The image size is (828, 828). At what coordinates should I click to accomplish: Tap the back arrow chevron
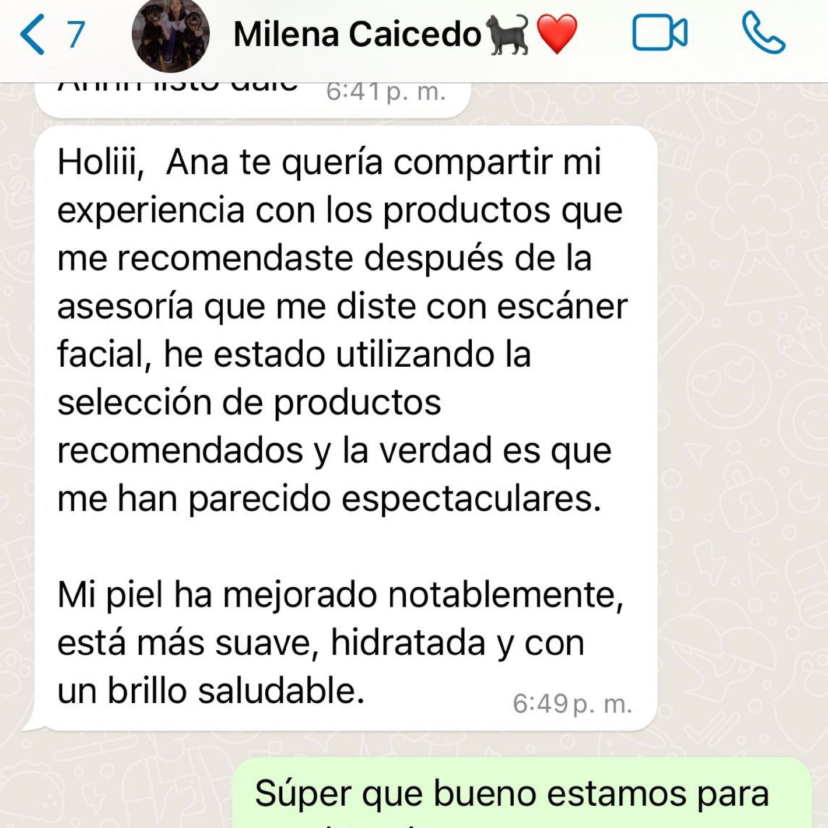33,35
